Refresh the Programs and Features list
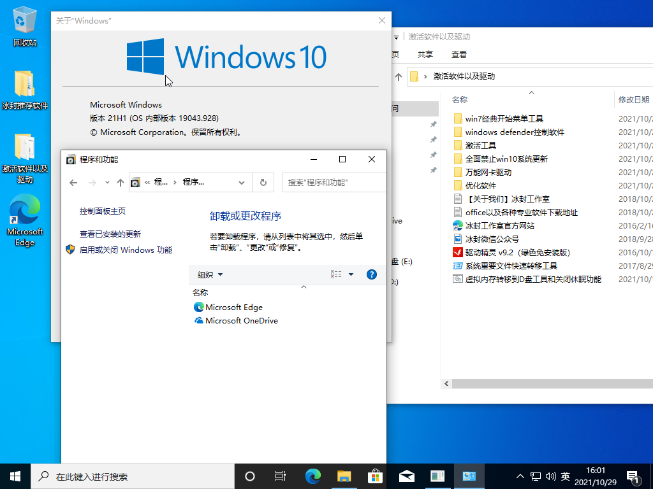The height and width of the screenshot is (489, 653). tap(263, 183)
